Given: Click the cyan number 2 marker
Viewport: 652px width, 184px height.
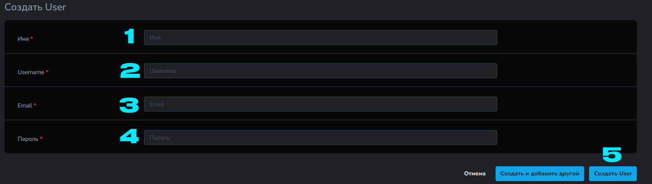Looking at the screenshot, I should coord(130,70).
